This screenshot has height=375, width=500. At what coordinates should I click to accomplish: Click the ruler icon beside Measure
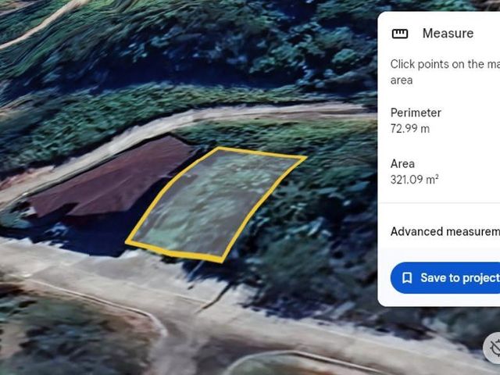pyautogui.click(x=399, y=34)
